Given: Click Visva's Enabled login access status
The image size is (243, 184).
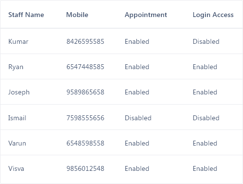Looking at the screenshot, I should [x=205, y=168].
